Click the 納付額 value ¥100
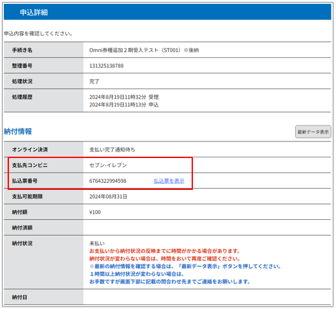 click(95, 212)
